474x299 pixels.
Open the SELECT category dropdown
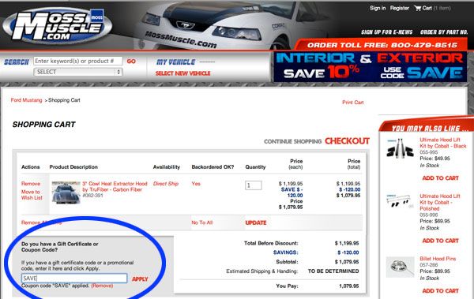[78, 72]
